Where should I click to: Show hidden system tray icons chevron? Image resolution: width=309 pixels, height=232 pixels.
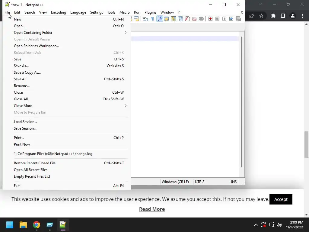coord(256,225)
